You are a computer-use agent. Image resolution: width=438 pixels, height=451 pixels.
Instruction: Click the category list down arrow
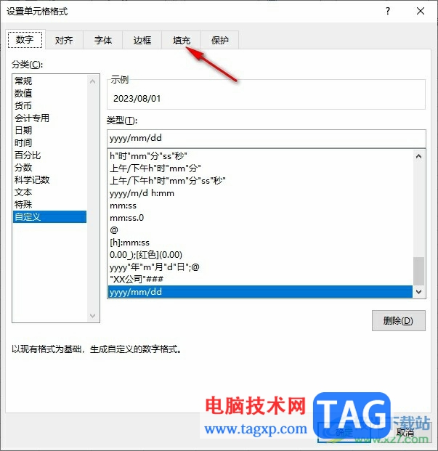pyautogui.click(x=92, y=315)
